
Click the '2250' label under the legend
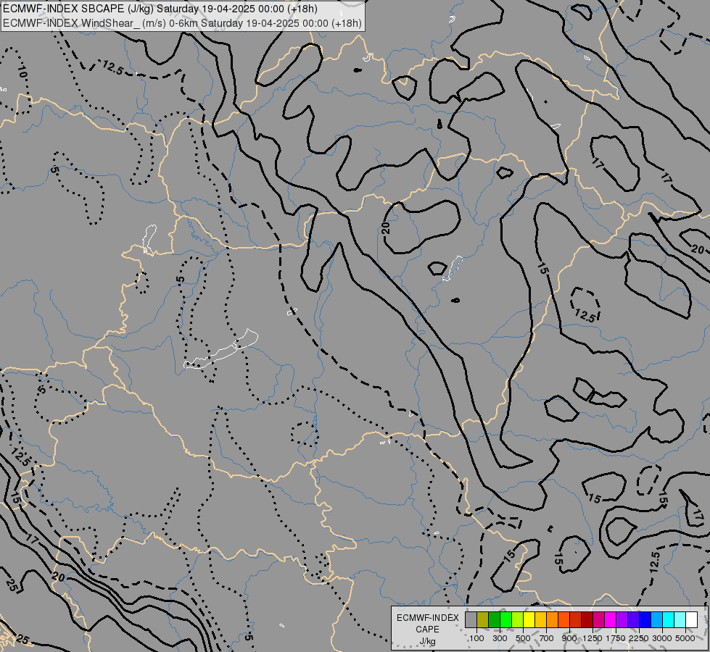click(638, 638)
